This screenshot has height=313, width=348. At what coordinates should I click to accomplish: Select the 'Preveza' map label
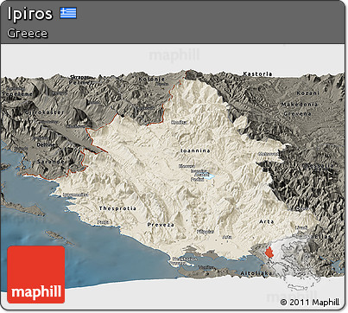[x=161, y=225]
